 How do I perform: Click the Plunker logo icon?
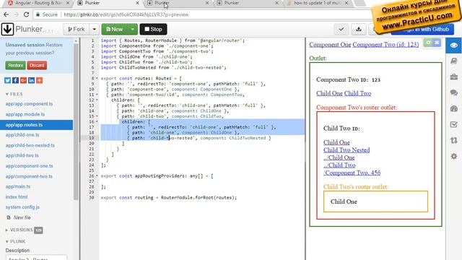[7, 29]
